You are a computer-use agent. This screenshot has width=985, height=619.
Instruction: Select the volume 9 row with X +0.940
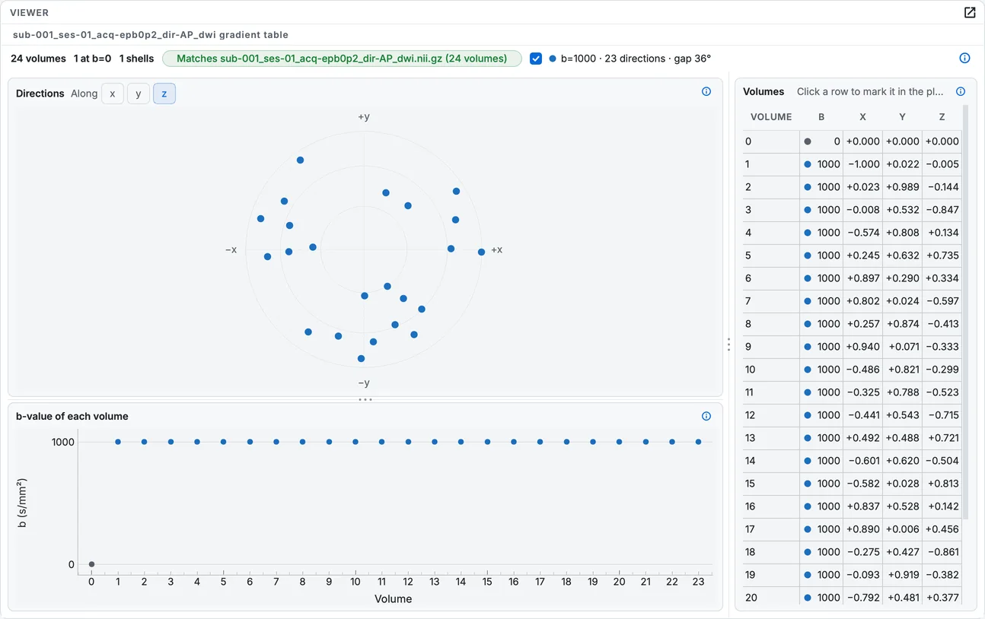pyautogui.click(x=853, y=347)
